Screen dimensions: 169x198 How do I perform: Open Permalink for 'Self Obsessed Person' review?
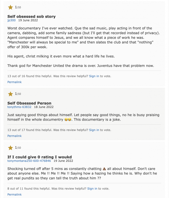[x=15, y=136]
